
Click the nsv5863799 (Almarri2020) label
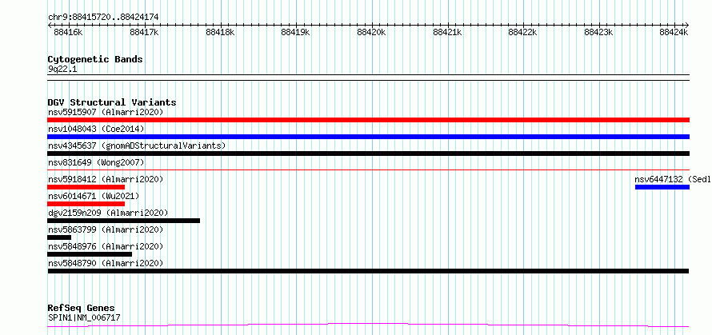click(106, 229)
